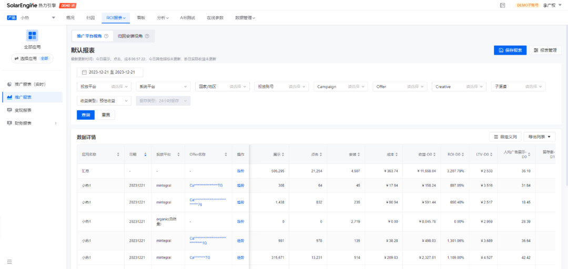Open the offer link ending in 1Q
This screenshot has width=568, height=269.
(x=208, y=241)
